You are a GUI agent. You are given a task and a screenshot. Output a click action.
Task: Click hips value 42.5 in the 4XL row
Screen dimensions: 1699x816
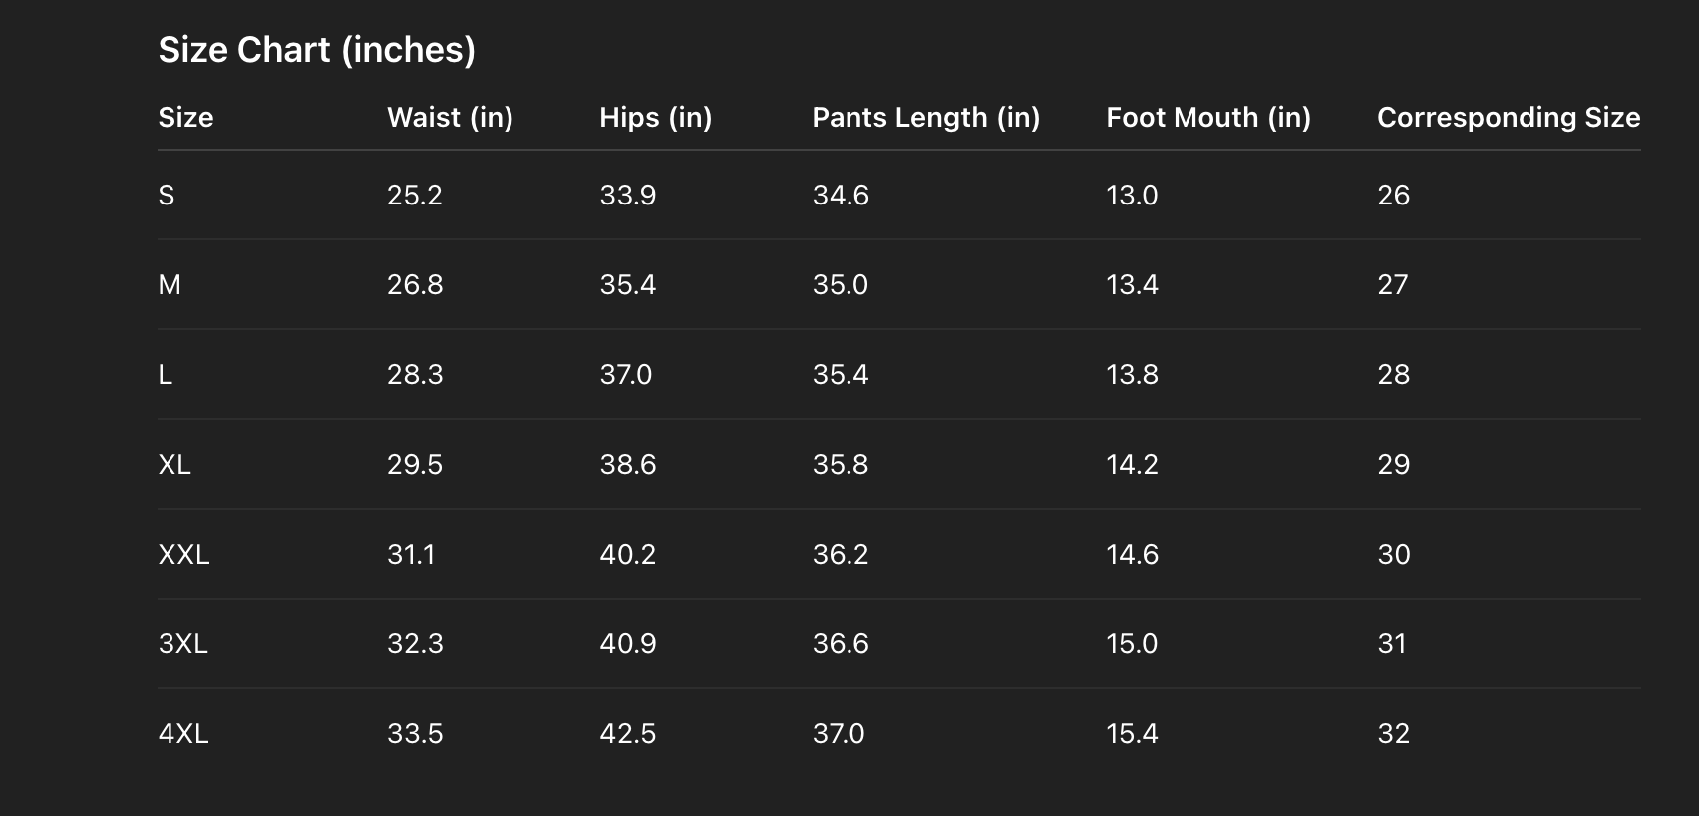coord(627,734)
